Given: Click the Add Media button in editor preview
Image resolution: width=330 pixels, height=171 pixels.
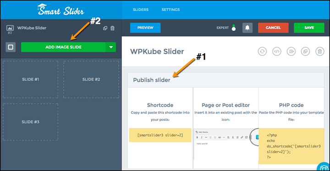Looking at the screenshot, I should tap(202, 132).
